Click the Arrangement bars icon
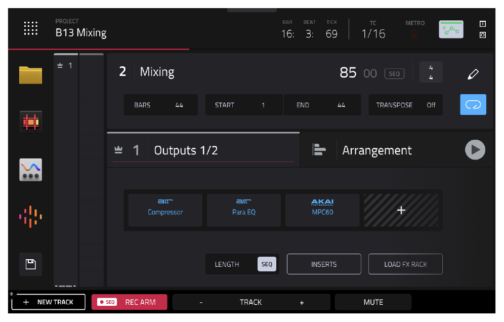Viewport: 504px width, 322px height. pos(319,149)
